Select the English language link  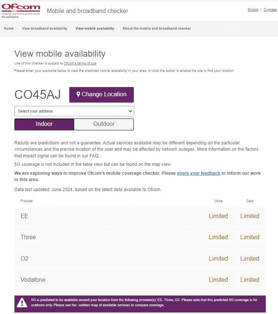click(253, 10)
